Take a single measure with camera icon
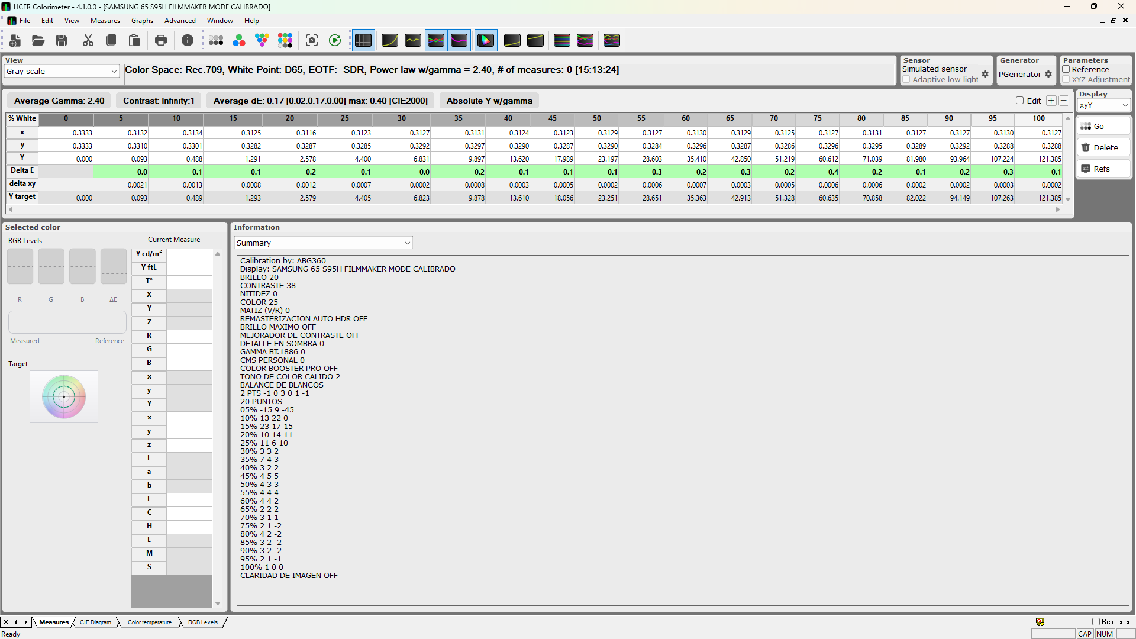This screenshot has height=639, width=1136. [312, 40]
